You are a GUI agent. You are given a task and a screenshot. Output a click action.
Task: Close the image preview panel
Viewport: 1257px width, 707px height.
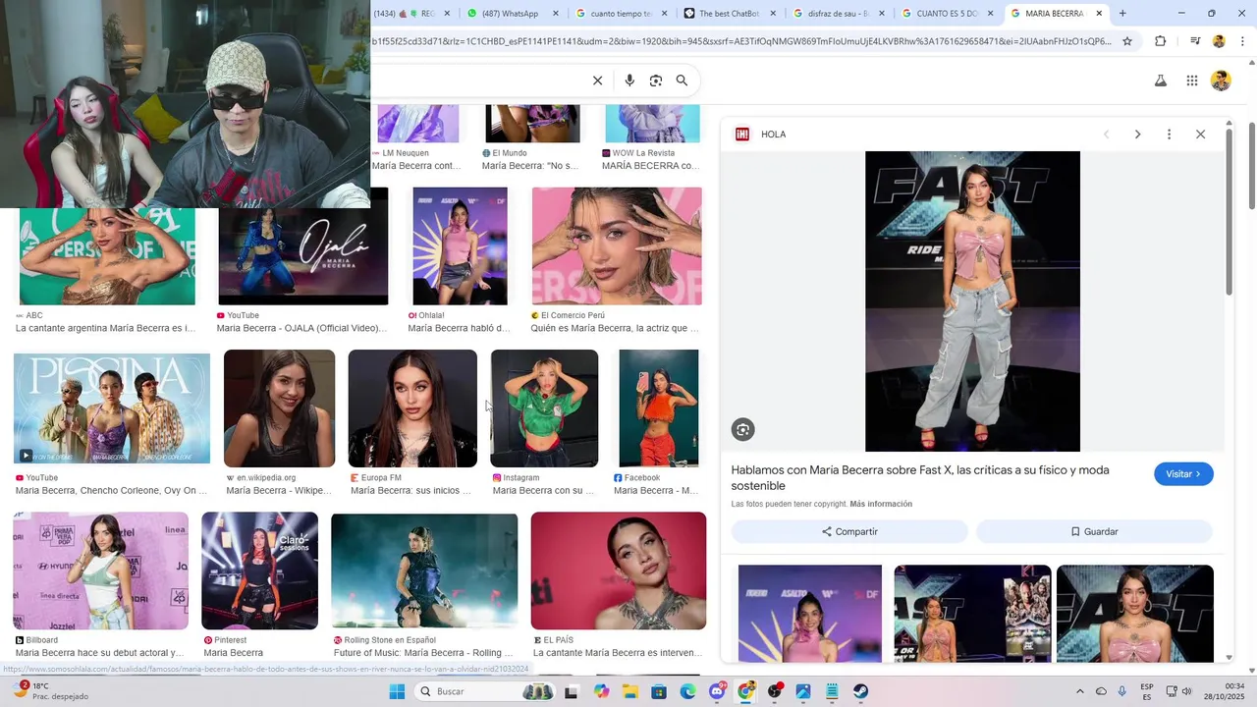pyautogui.click(x=1200, y=135)
